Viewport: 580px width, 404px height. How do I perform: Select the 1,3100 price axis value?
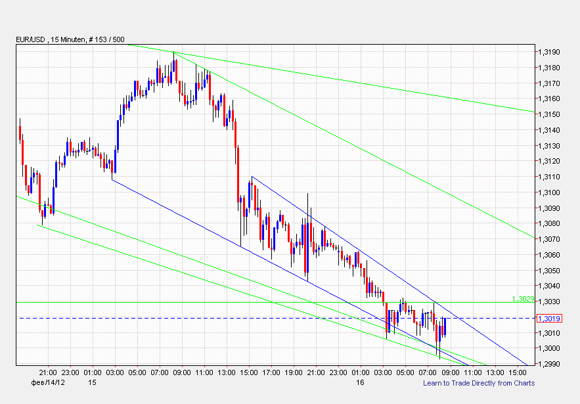[x=549, y=192]
